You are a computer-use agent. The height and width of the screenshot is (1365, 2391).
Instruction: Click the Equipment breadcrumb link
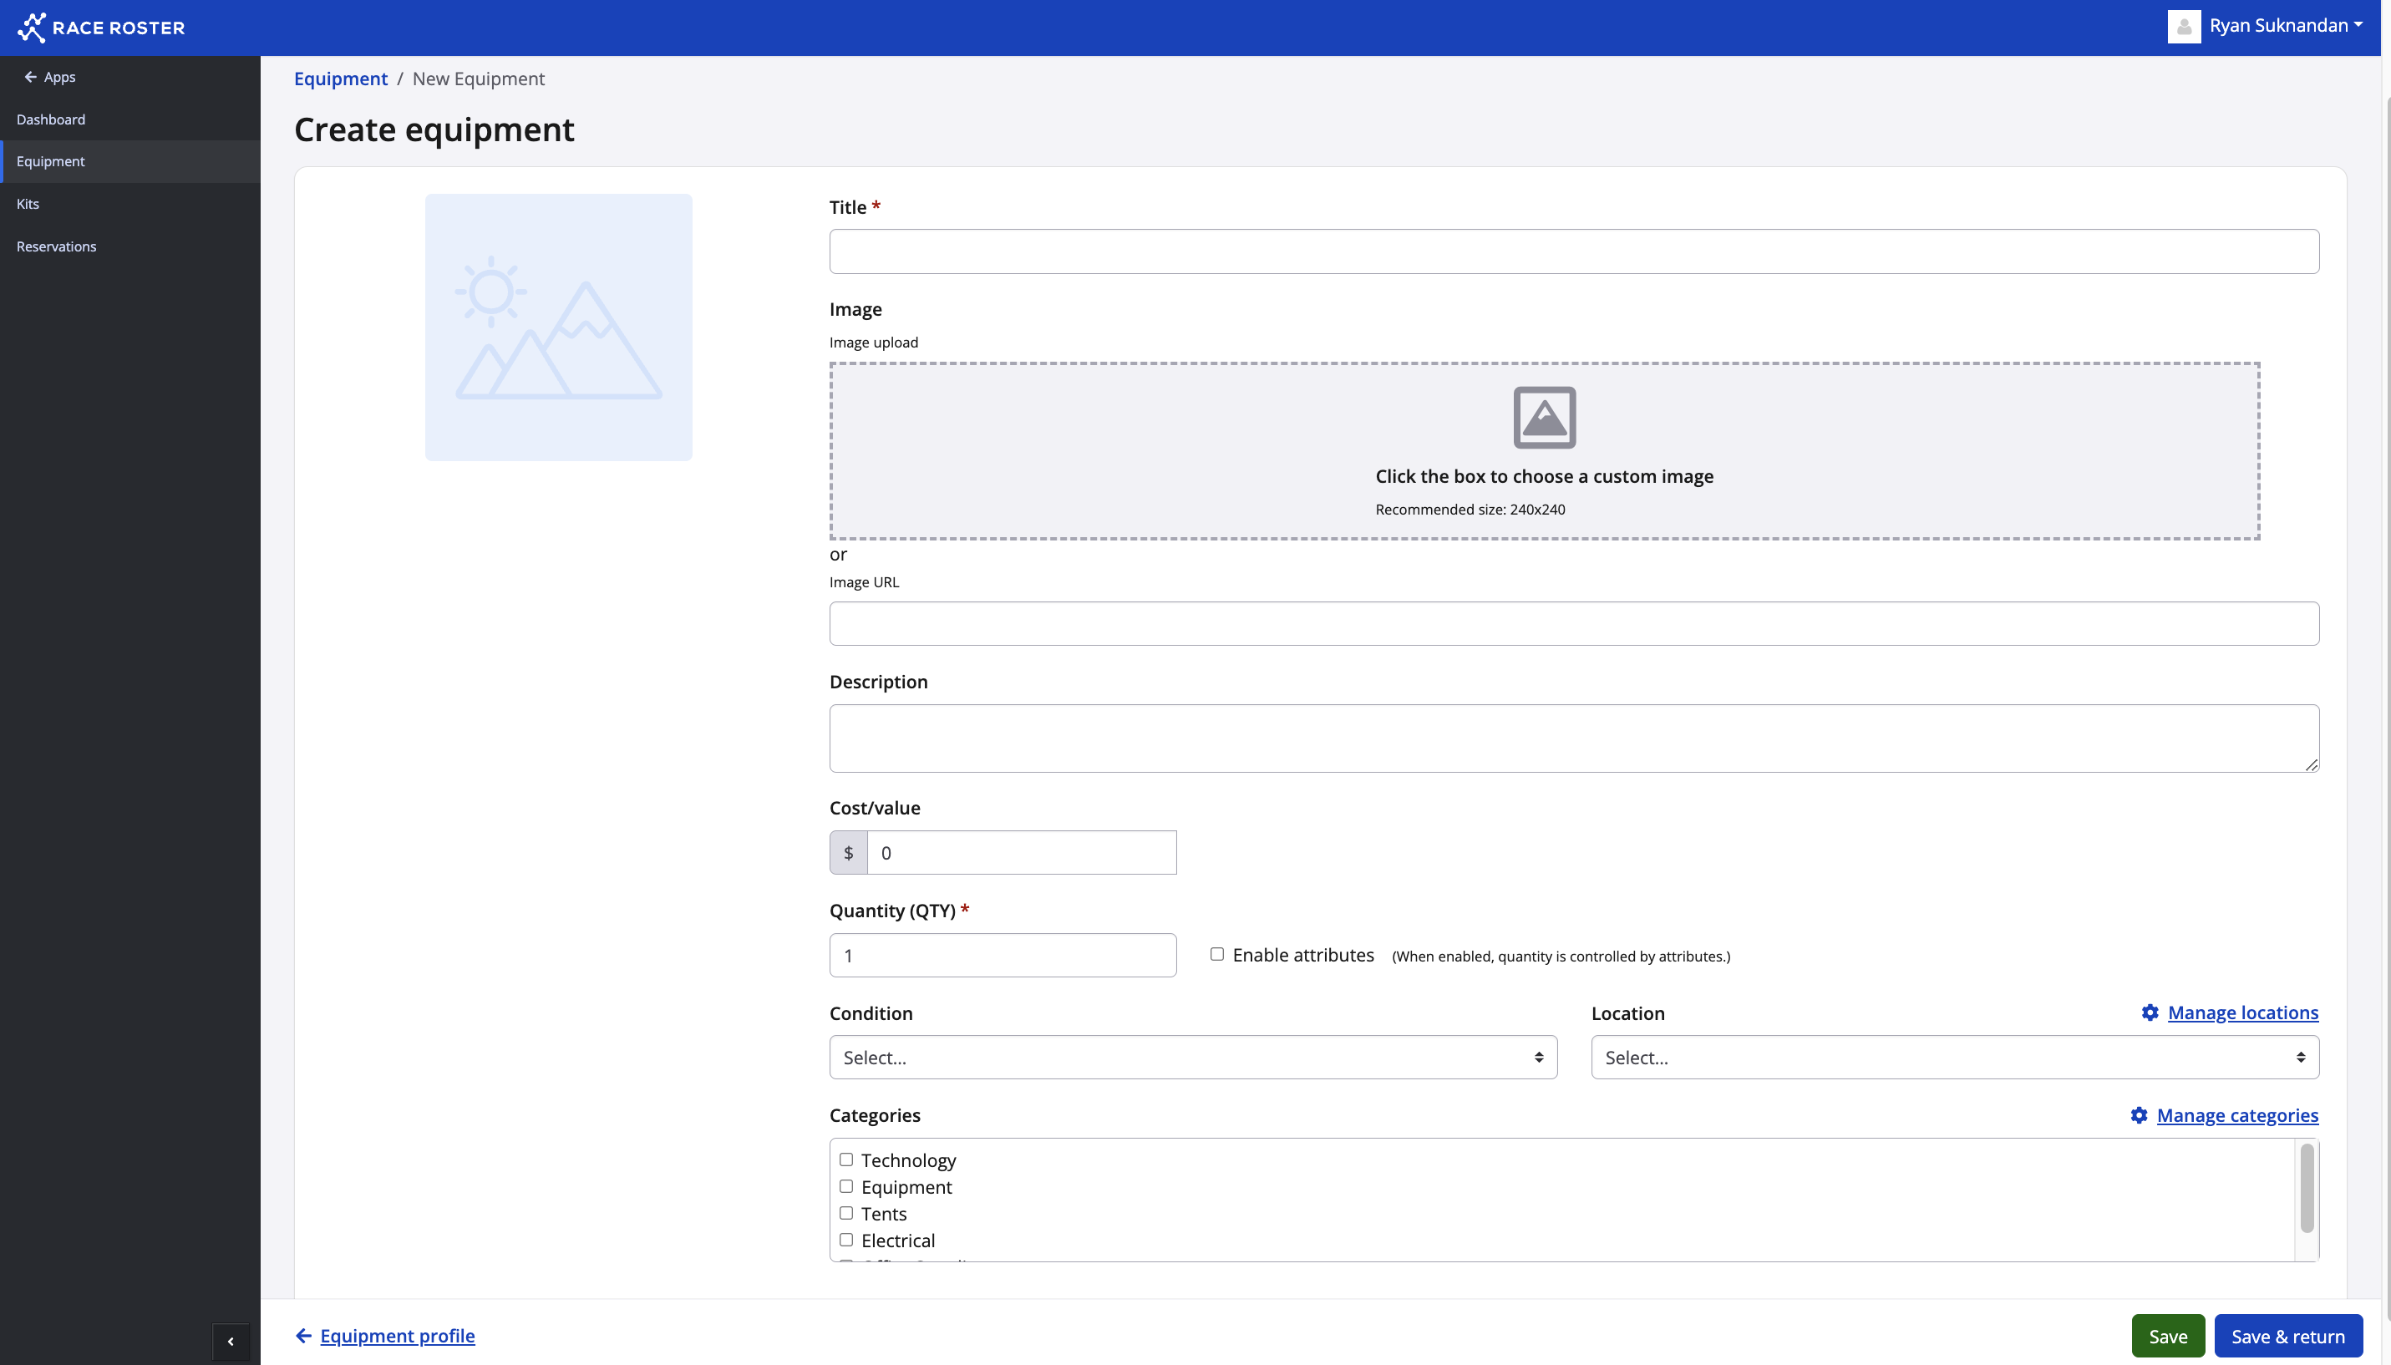(x=340, y=79)
